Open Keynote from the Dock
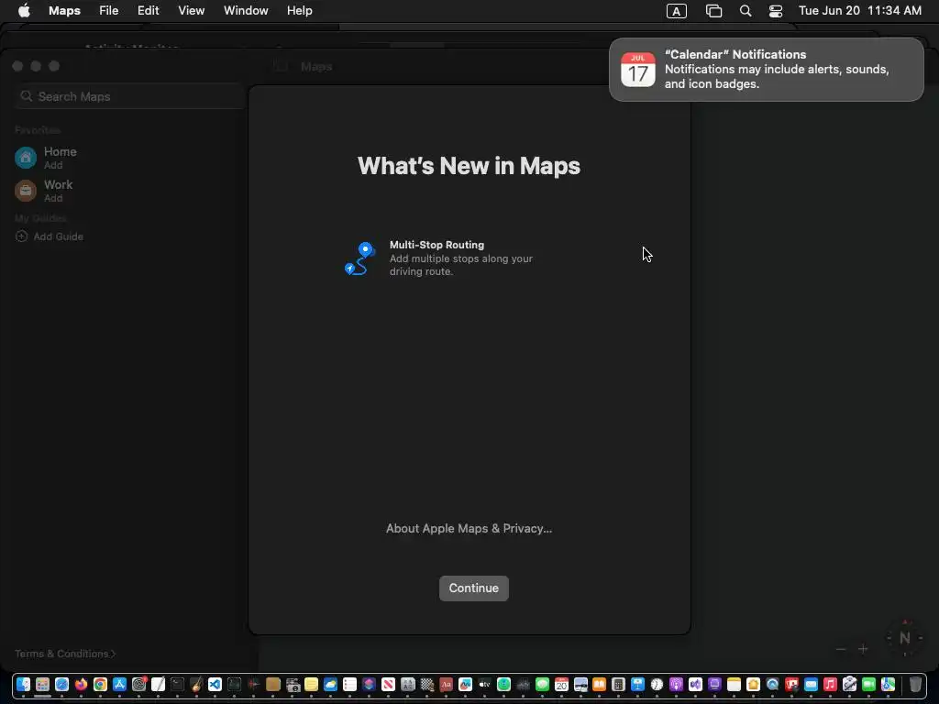939x704 pixels. click(x=638, y=684)
